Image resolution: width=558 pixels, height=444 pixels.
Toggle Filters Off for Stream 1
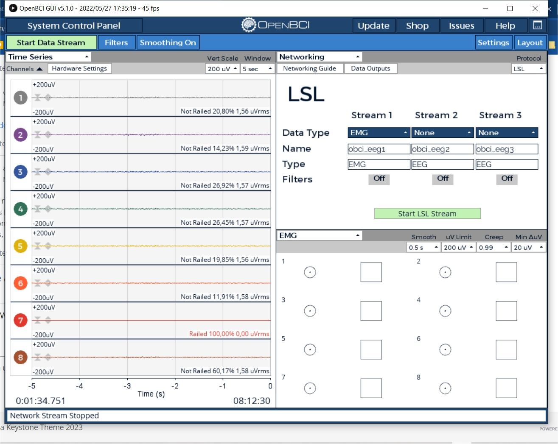coord(379,179)
